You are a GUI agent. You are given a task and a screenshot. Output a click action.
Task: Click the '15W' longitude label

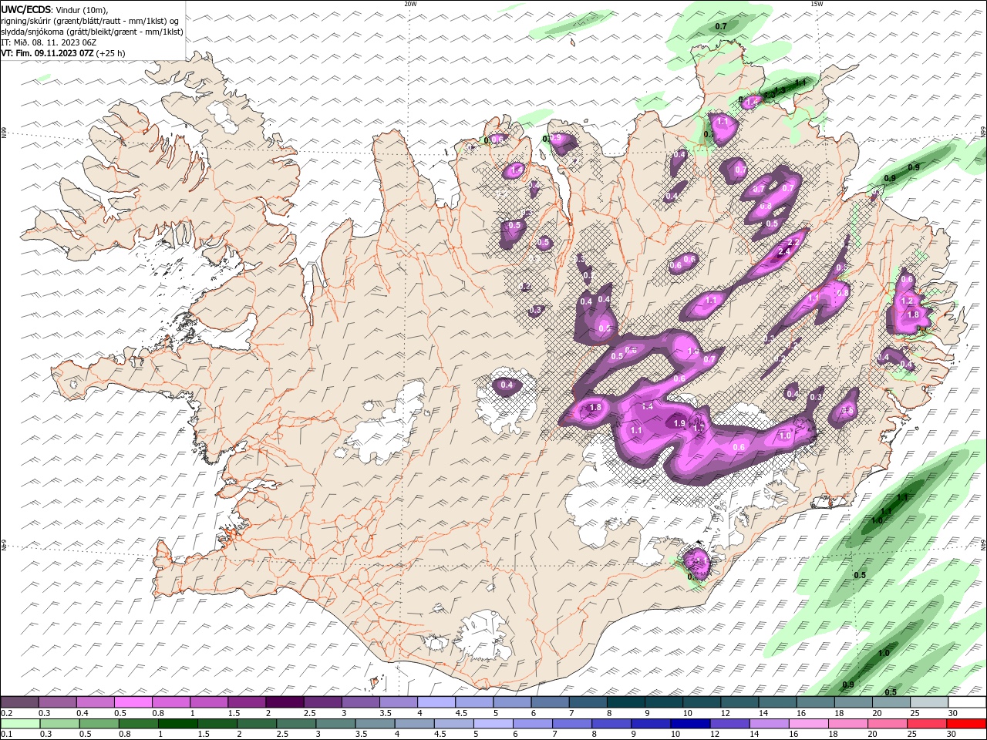click(816, 4)
